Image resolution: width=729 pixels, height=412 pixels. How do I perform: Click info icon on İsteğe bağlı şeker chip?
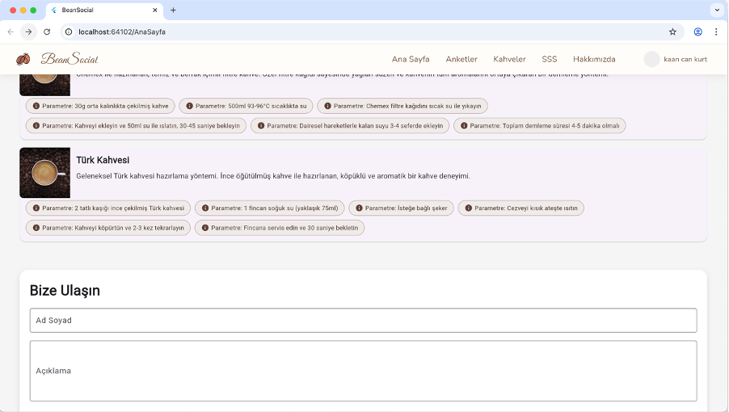pos(359,208)
